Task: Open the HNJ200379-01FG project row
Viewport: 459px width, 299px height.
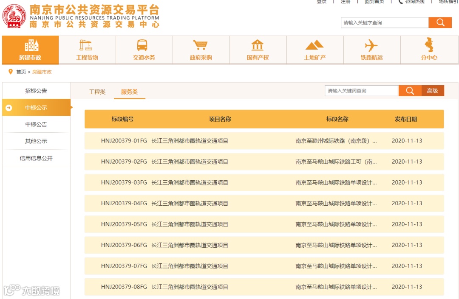Action: (x=264, y=141)
